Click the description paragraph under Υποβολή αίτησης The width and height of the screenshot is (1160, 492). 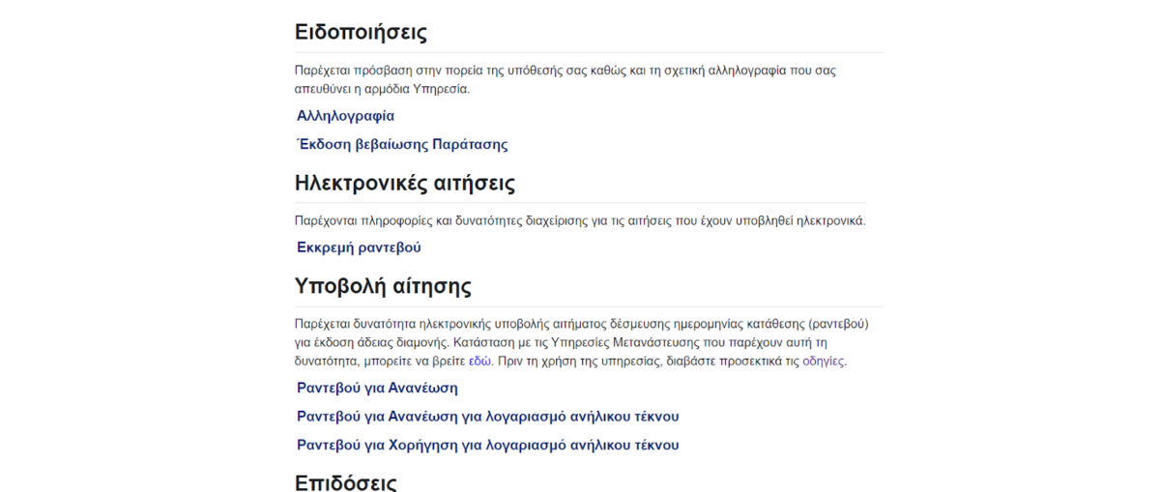coord(582,342)
